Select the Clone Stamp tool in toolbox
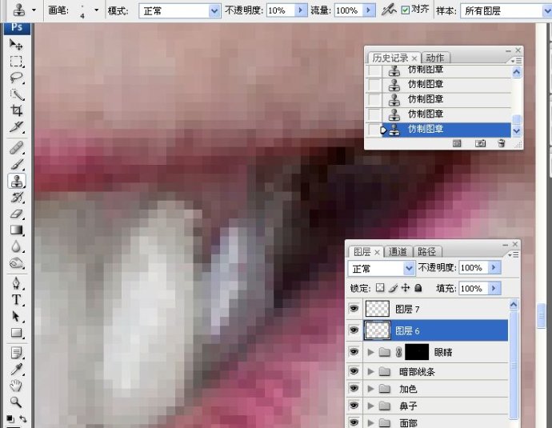 [16, 181]
